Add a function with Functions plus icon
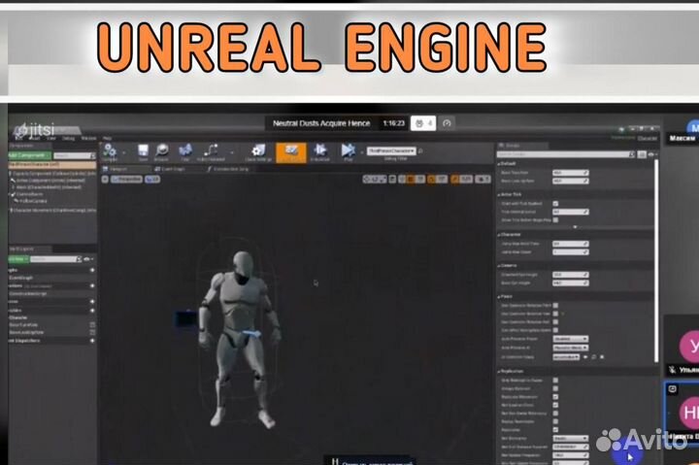 coord(92,285)
